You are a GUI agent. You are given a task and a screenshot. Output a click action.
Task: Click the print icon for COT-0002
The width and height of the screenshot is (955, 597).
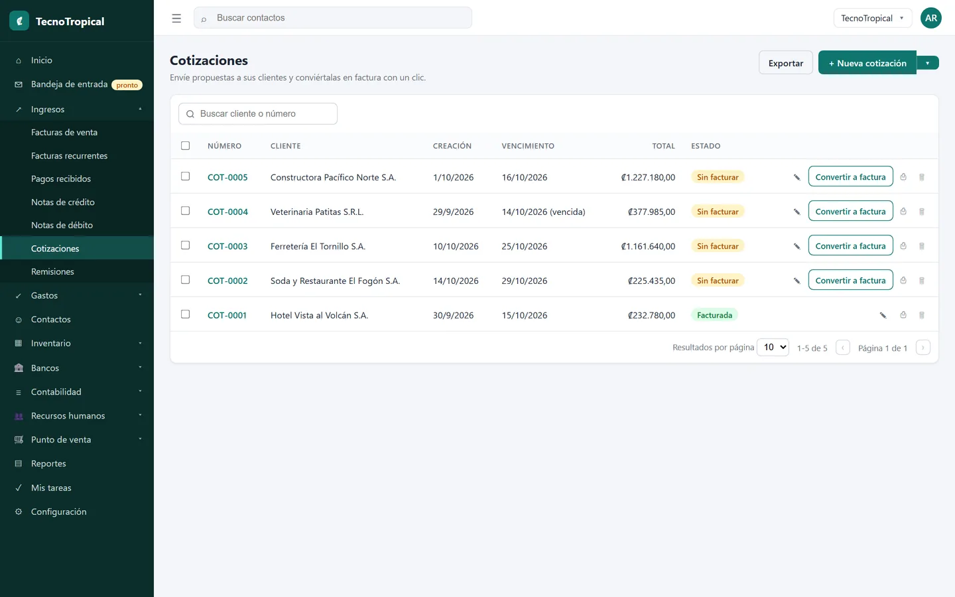click(x=903, y=281)
